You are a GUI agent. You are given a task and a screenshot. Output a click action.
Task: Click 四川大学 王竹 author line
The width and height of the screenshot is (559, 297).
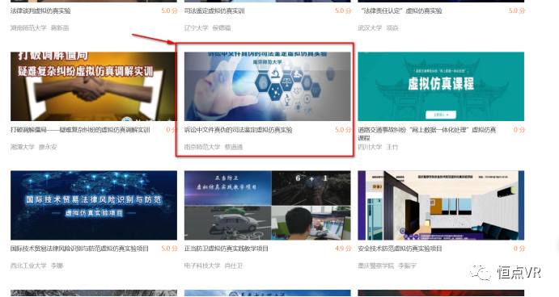pos(378,147)
